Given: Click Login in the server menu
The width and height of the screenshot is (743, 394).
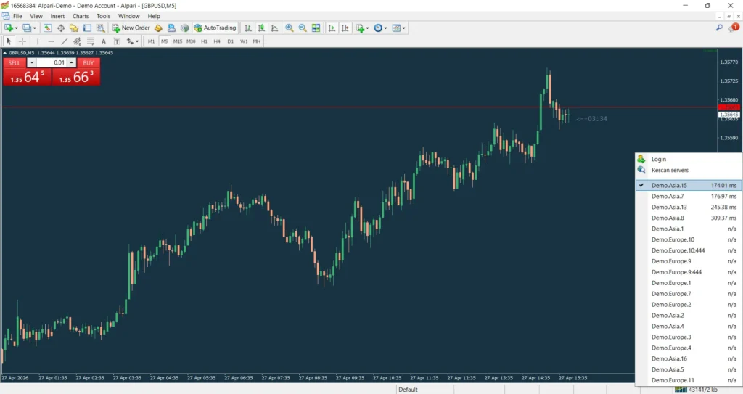Looking at the screenshot, I should tap(689, 160).
